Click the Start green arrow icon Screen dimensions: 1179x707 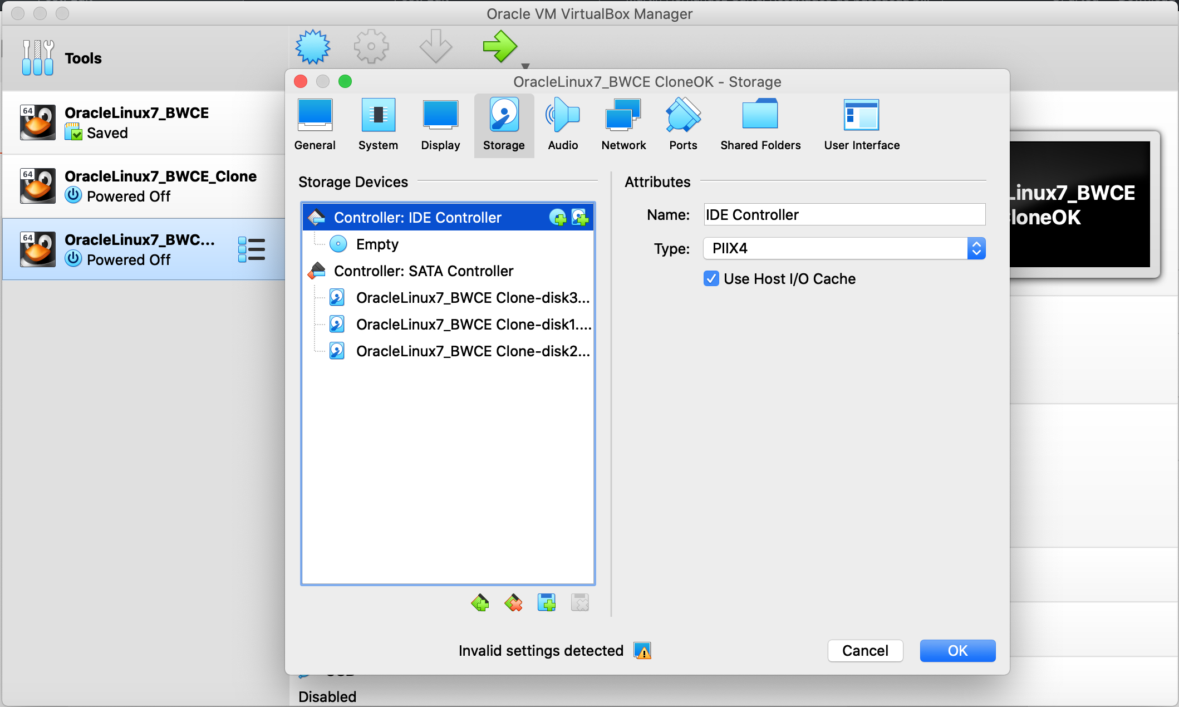click(500, 46)
